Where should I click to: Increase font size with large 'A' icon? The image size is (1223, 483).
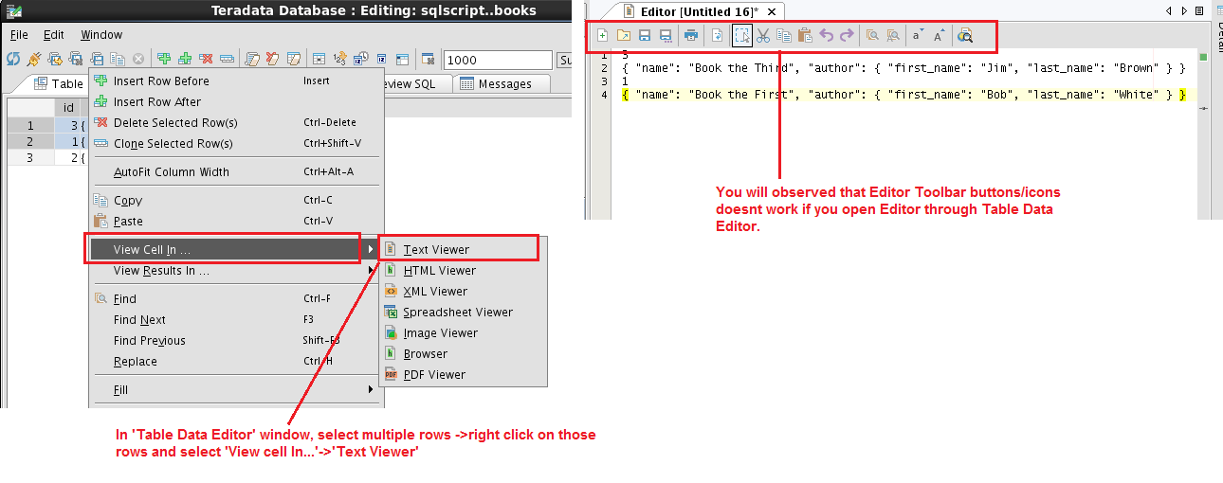pyautogui.click(x=939, y=36)
